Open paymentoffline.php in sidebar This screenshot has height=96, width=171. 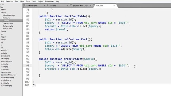pyautogui.click(x=8, y=75)
